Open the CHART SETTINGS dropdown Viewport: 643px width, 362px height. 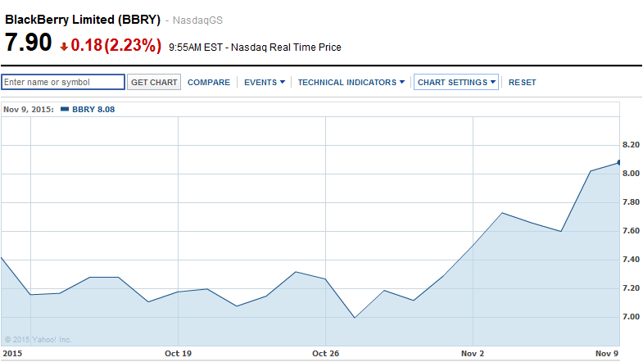[456, 82]
